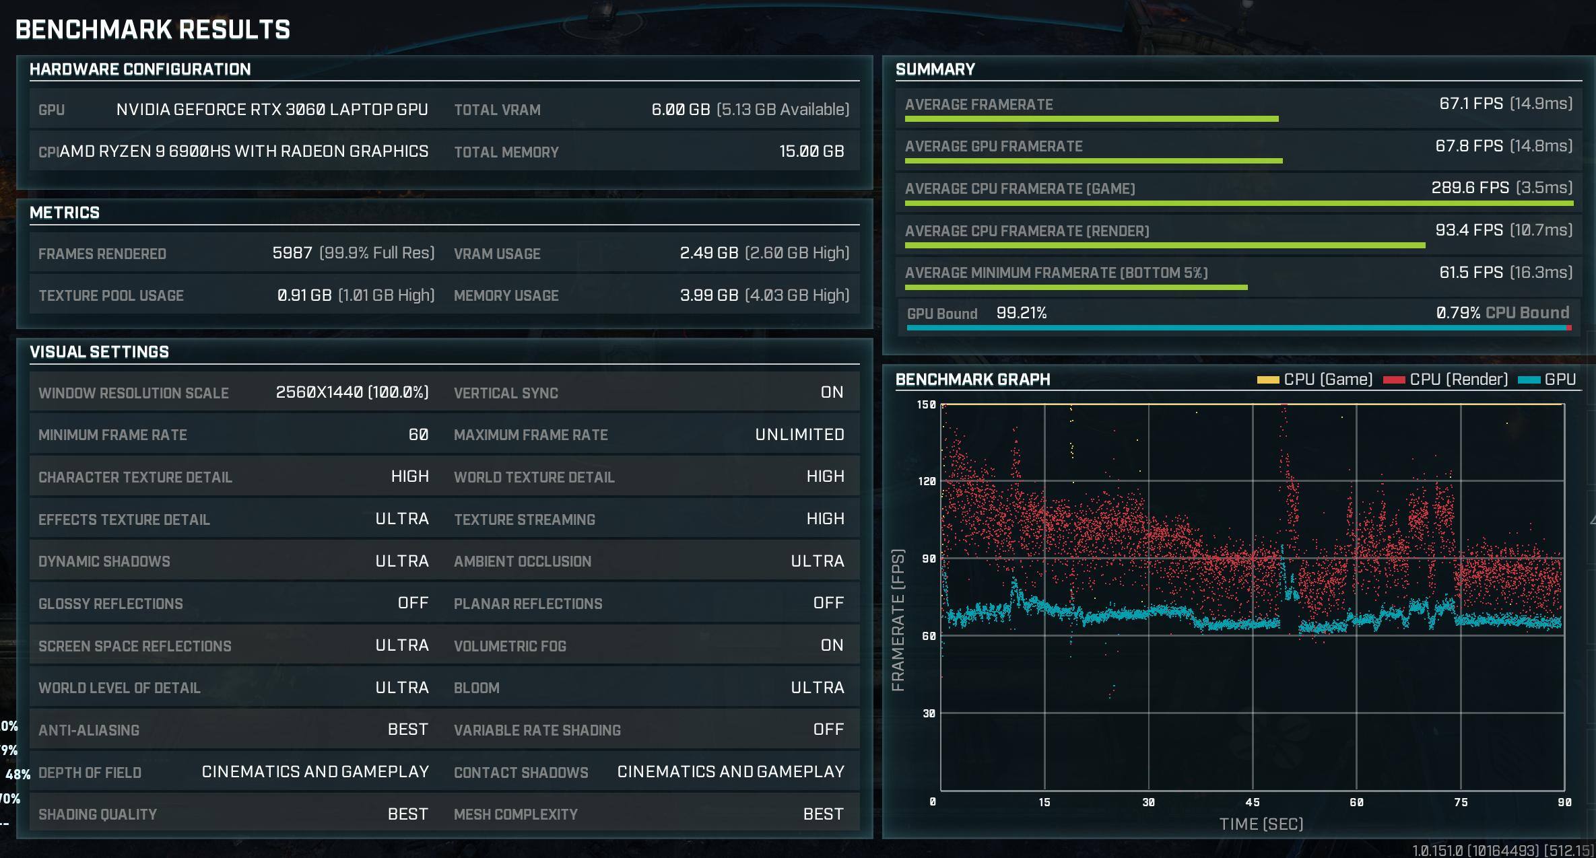Click the Variable Rate Shading OFF value
Screen dimensions: 1596x858
(x=828, y=729)
